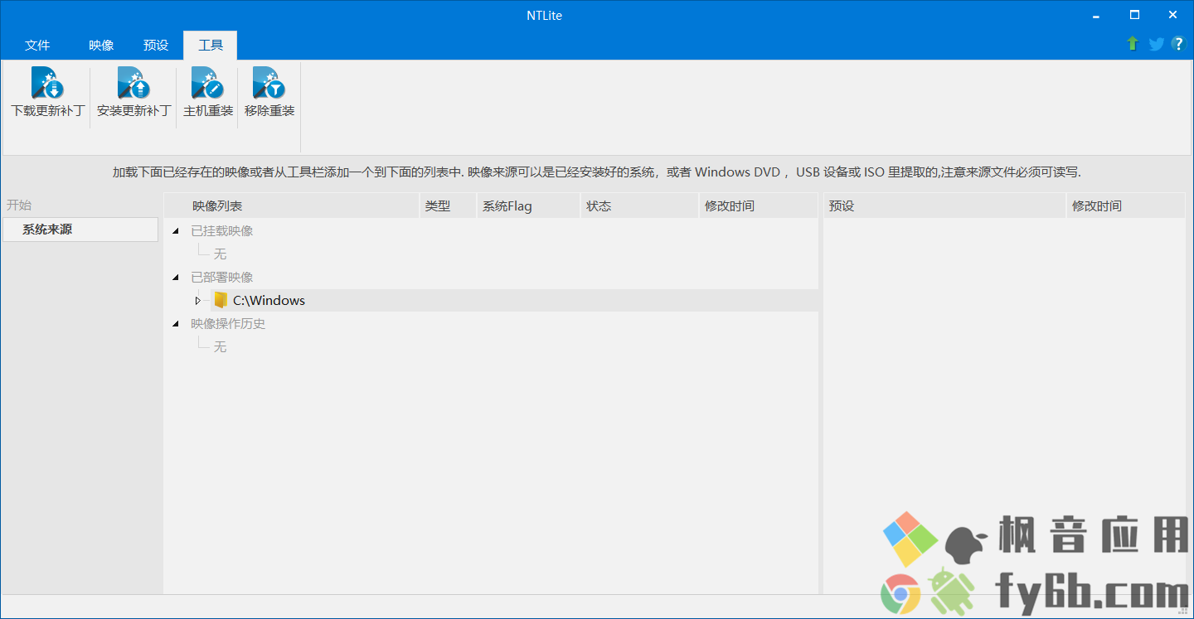The image size is (1194, 619).
Task: Click the 开始 sidebar heading
Action: point(19,205)
